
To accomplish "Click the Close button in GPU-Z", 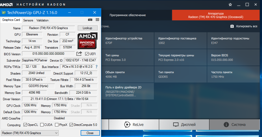I will [x=90, y=133].
